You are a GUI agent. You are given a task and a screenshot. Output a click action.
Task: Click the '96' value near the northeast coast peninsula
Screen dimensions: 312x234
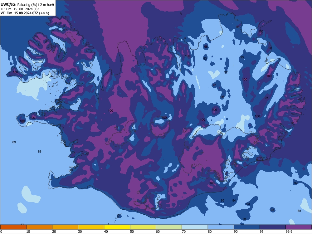237,27
